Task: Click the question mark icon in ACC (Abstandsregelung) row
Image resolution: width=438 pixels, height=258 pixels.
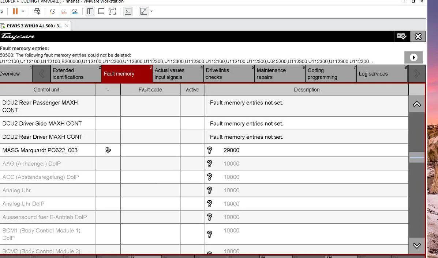Action: tap(210, 177)
